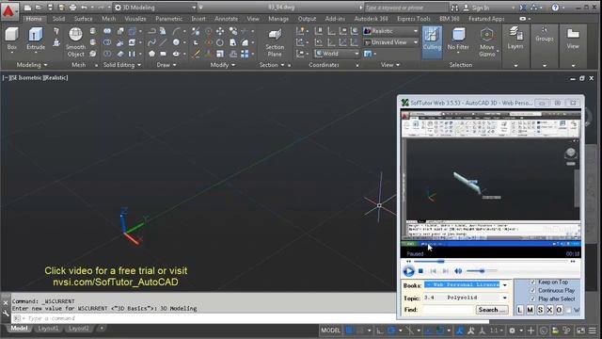Select the Extrude tool
The height and width of the screenshot is (339, 602).
tap(36, 39)
